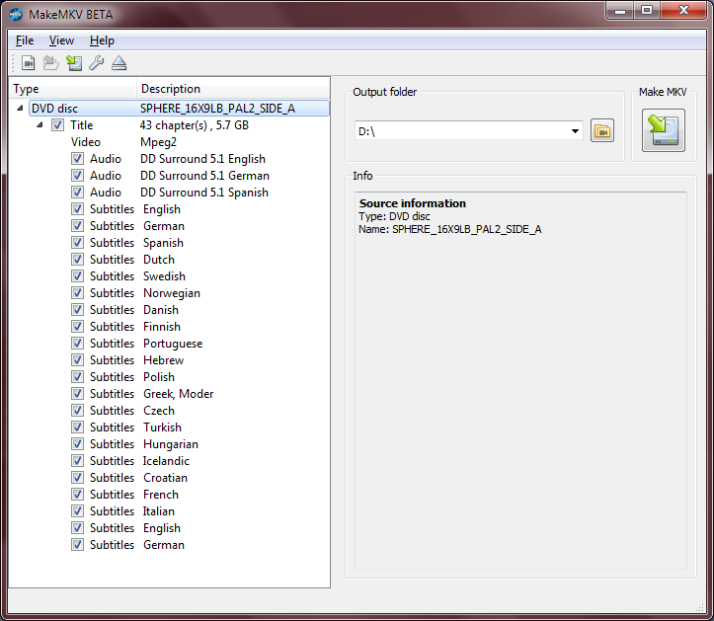Viewport: 714px width, 621px height.
Task: Open the File menu
Action: (25, 40)
